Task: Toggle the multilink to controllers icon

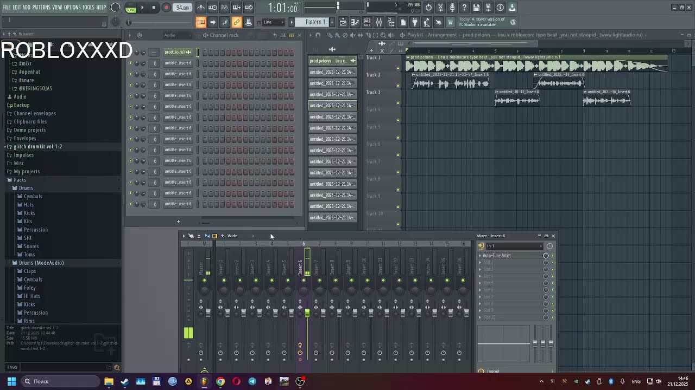Action: click(x=237, y=22)
